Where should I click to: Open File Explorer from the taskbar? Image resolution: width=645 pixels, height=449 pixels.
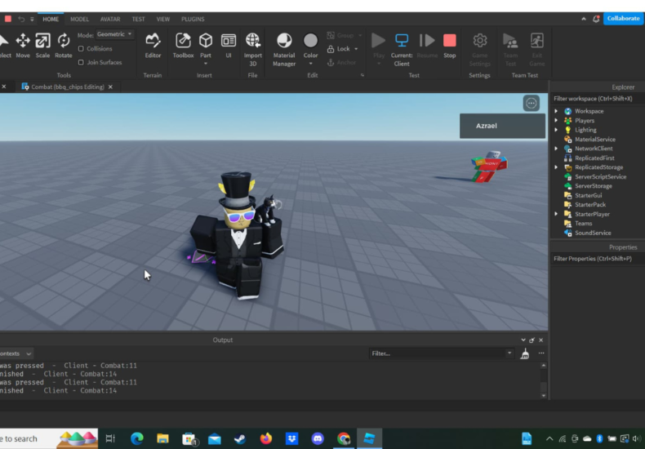pos(162,438)
